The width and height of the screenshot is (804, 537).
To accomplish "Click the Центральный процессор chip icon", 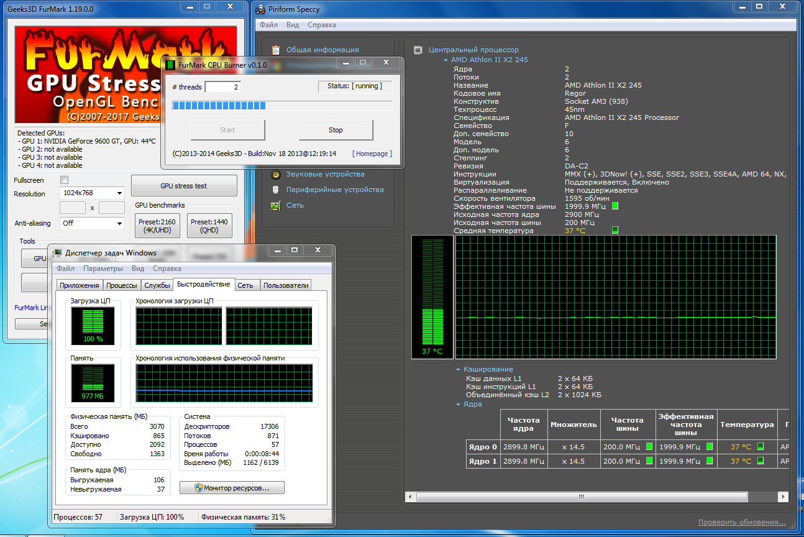I will 418,50.
